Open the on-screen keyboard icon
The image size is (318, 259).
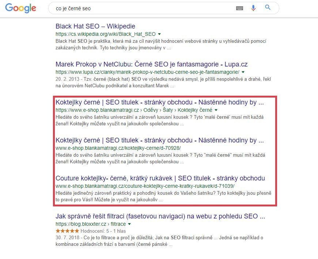[x=239, y=8]
